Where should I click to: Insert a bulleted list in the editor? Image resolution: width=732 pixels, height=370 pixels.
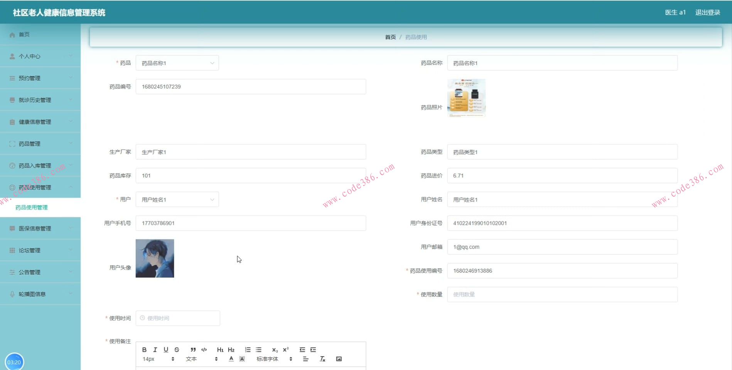258,350
